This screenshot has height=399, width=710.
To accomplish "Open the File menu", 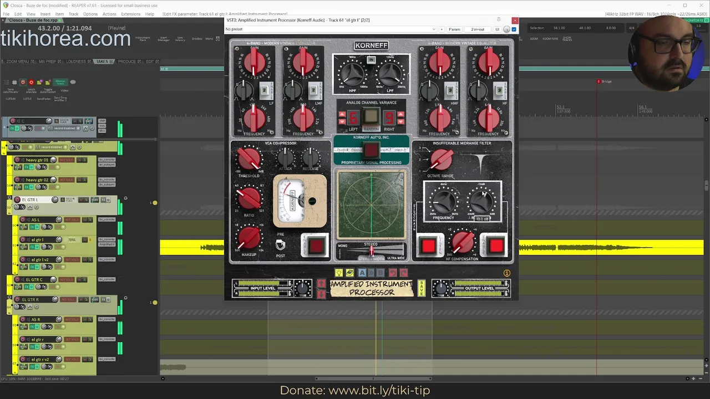I will pos(6,14).
